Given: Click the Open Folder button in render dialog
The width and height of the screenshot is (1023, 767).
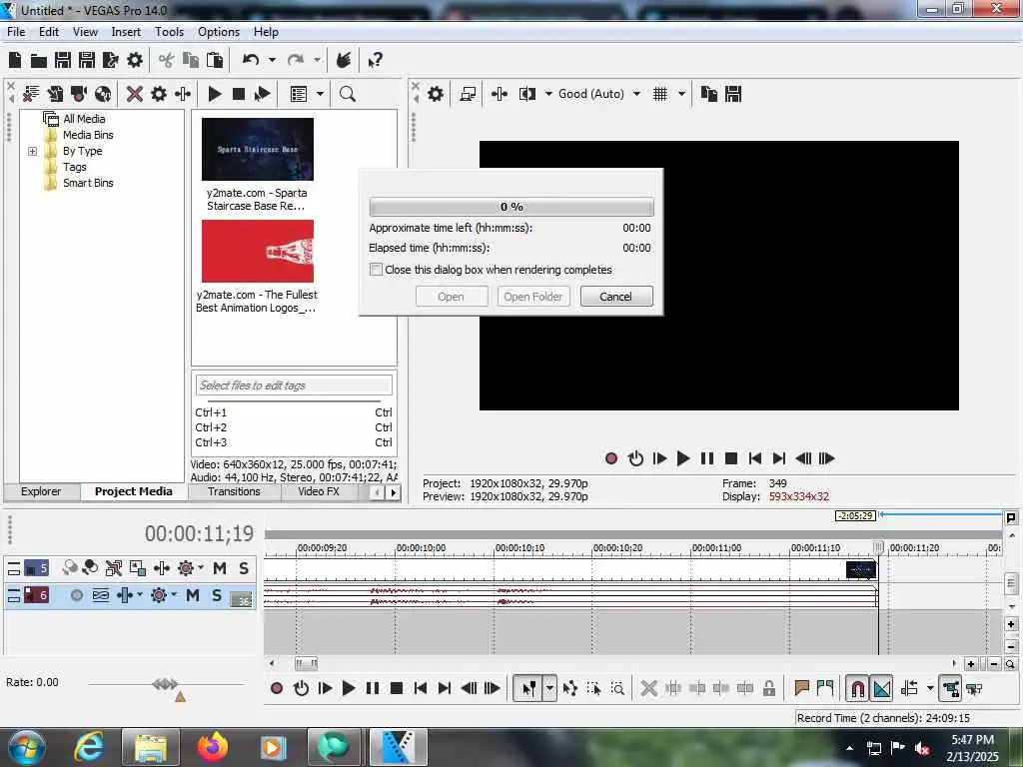Looking at the screenshot, I should coord(533,297).
